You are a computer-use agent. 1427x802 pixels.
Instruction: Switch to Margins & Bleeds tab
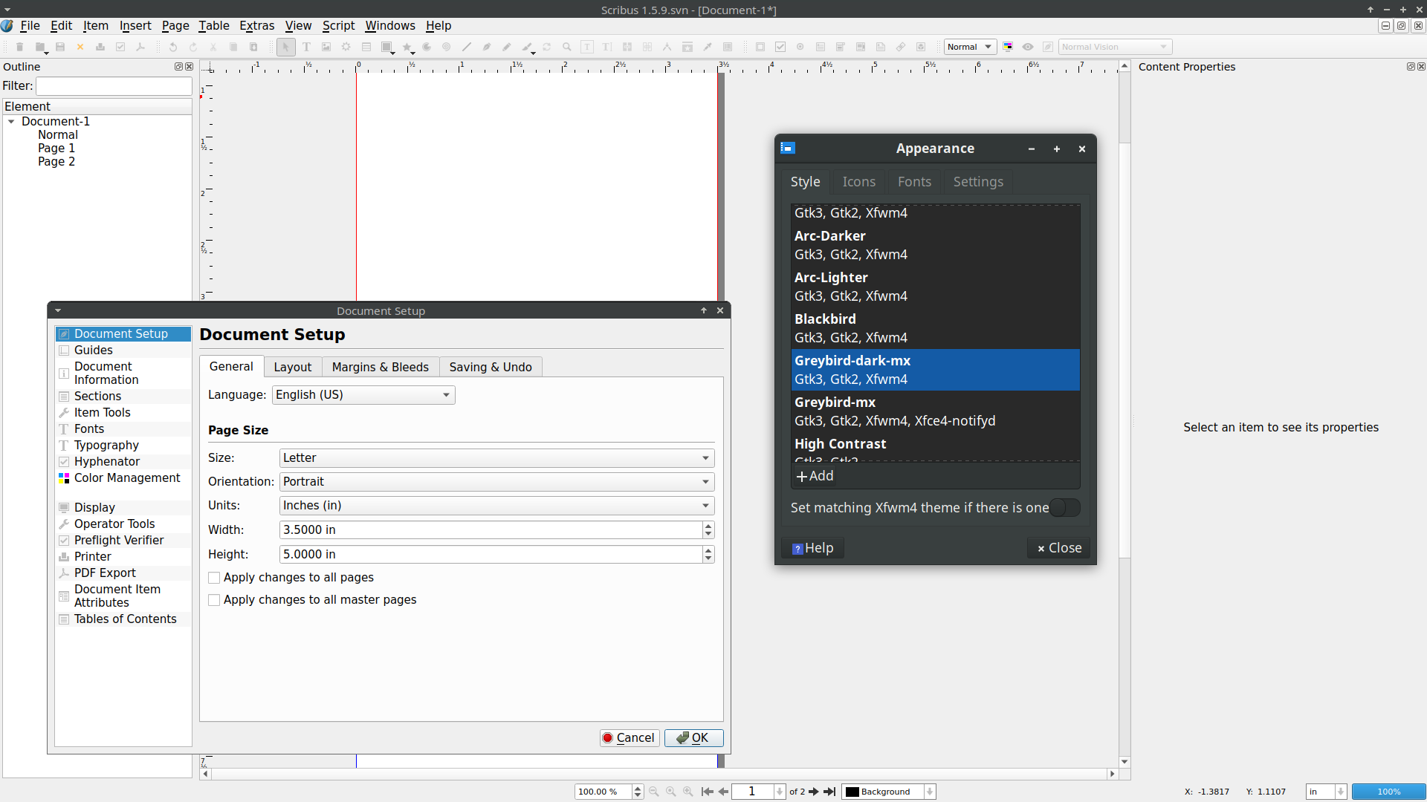click(x=380, y=367)
